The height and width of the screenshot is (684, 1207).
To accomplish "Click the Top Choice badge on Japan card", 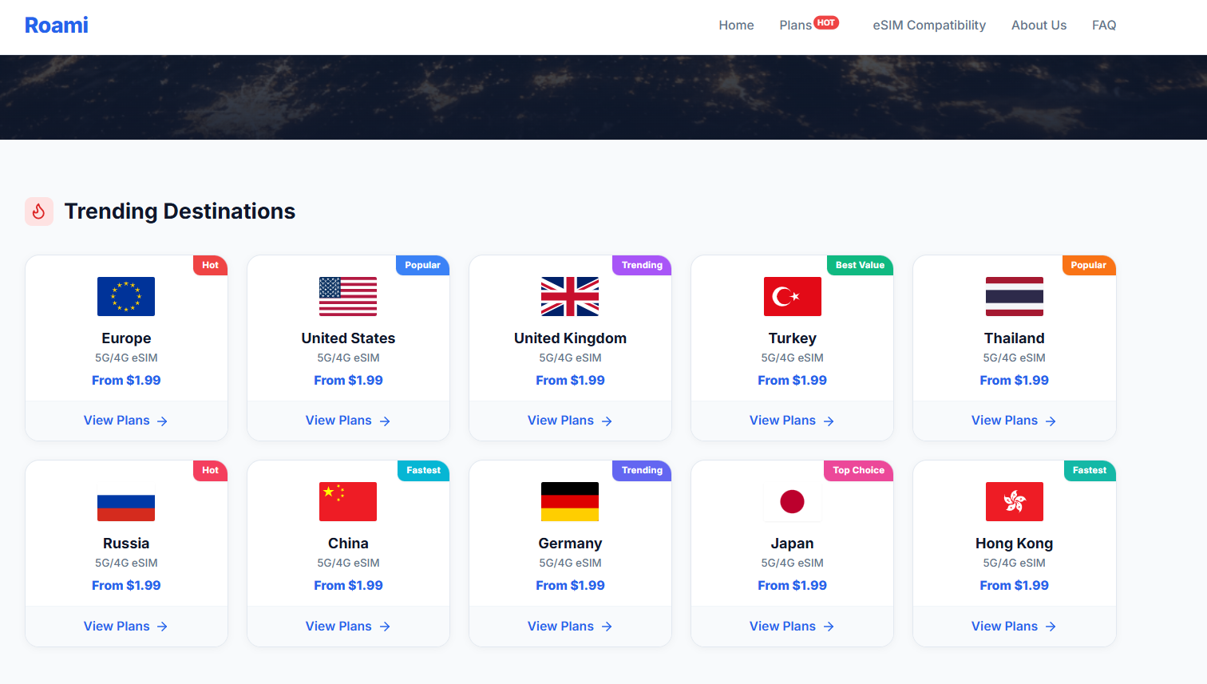I will click(858, 470).
